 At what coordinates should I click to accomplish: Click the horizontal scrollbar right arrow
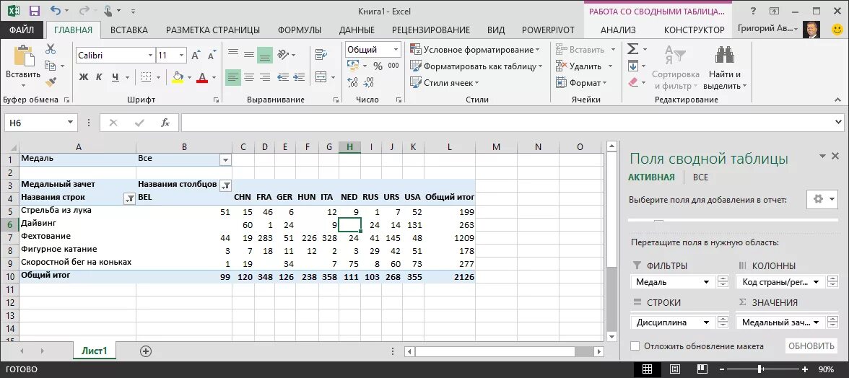pyautogui.click(x=599, y=351)
